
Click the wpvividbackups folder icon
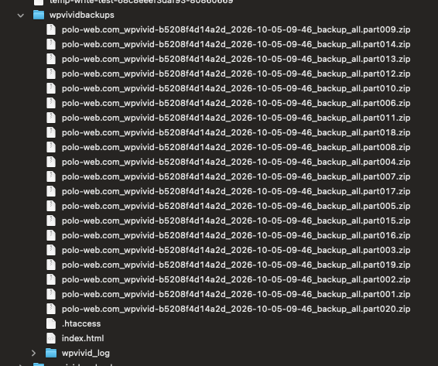pyautogui.click(x=39, y=15)
